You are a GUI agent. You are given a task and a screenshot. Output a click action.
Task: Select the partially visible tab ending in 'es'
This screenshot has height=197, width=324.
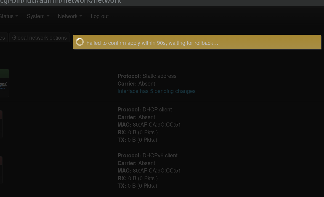(x=3, y=37)
